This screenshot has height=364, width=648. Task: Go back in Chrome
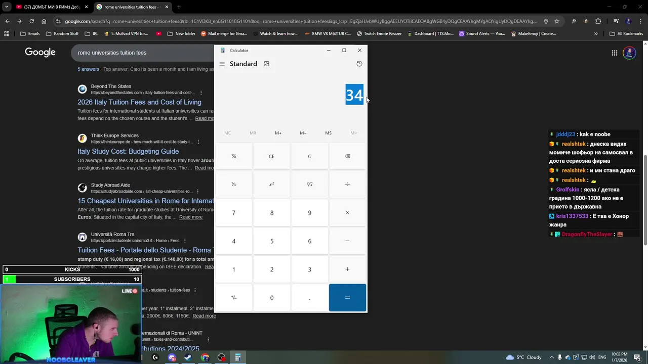[x=7, y=21]
